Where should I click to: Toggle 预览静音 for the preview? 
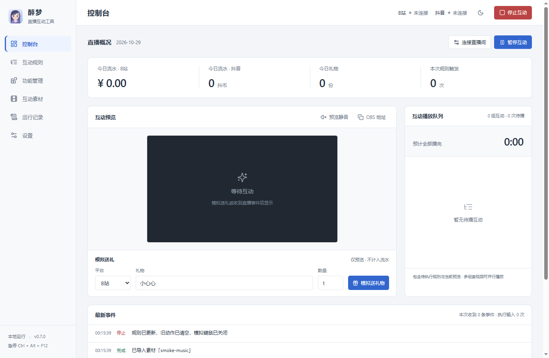coord(335,117)
